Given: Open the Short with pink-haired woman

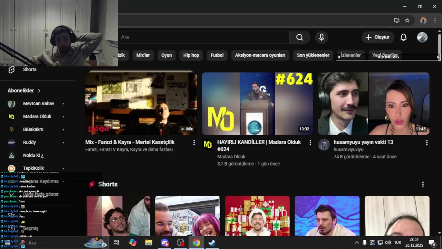Looking at the screenshot, I should (x=188, y=216).
